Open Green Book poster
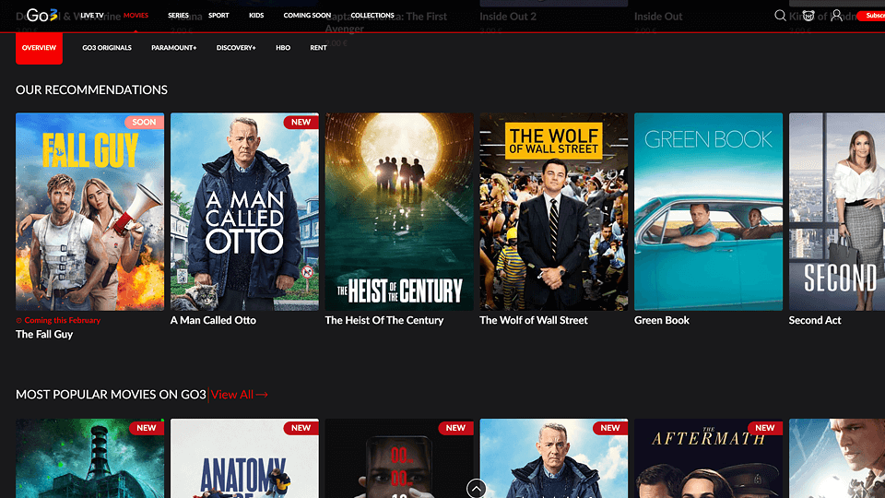The image size is (885, 498). (x=708, y=212)
